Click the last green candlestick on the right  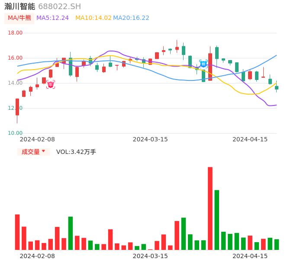[277, 87]
